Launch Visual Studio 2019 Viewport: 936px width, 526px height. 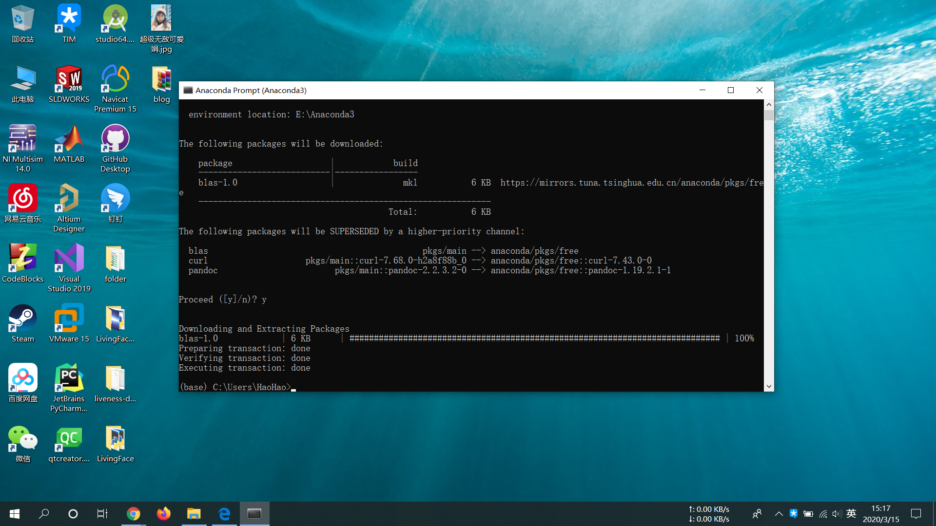point(69,258)
